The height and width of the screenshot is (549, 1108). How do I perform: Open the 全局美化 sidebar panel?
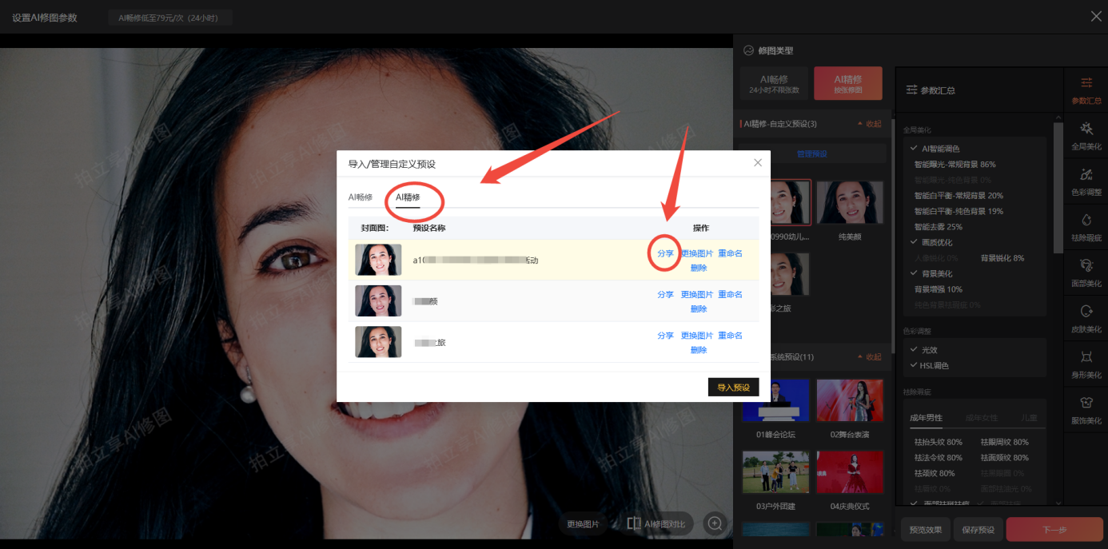click(x=1086, y=136)
